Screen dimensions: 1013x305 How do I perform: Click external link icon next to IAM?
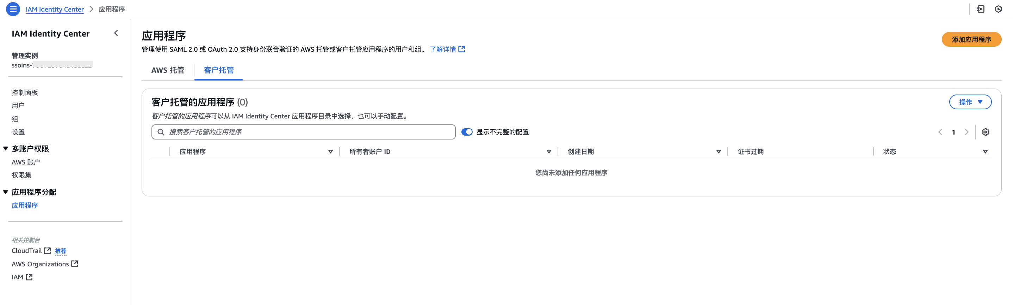tap(29, 277)
